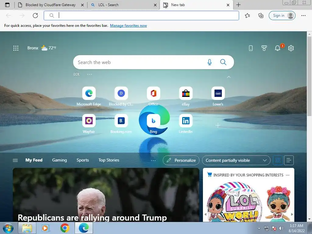This screenshot has height=234, width=312.
Task: Open Content partially visible dropdown
Action: [236, 160]
